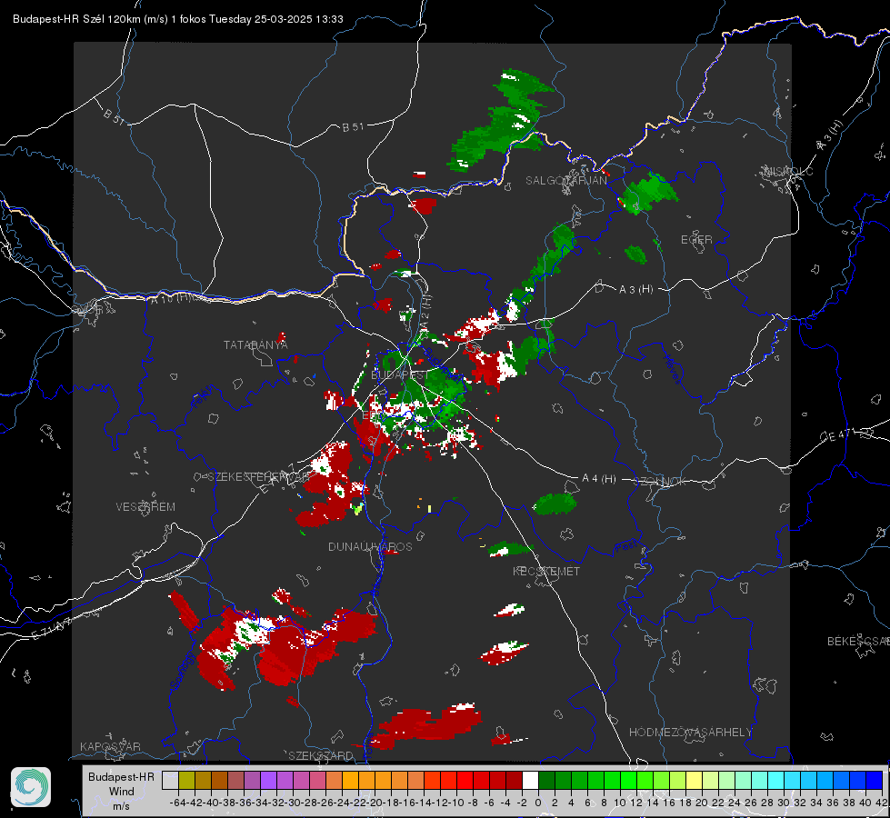This screenshot has height=818, width=890.
Task: Click the KAPOSVÁR city label
Action: coord(110,746)
